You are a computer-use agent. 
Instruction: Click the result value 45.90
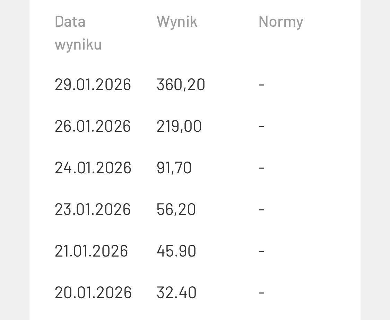(176, 251)
